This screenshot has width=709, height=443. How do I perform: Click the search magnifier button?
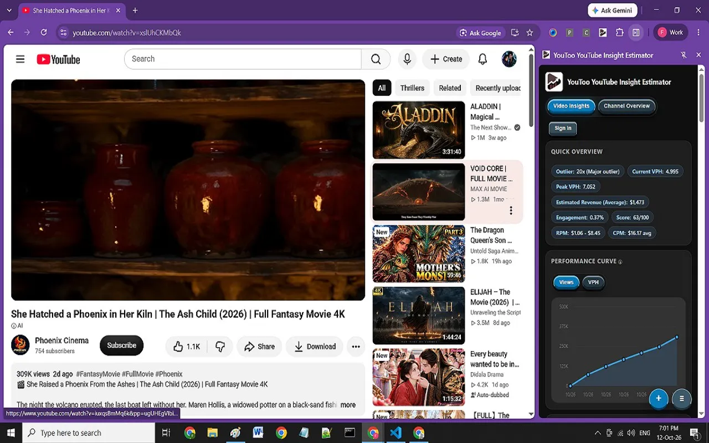coord(376,59)
